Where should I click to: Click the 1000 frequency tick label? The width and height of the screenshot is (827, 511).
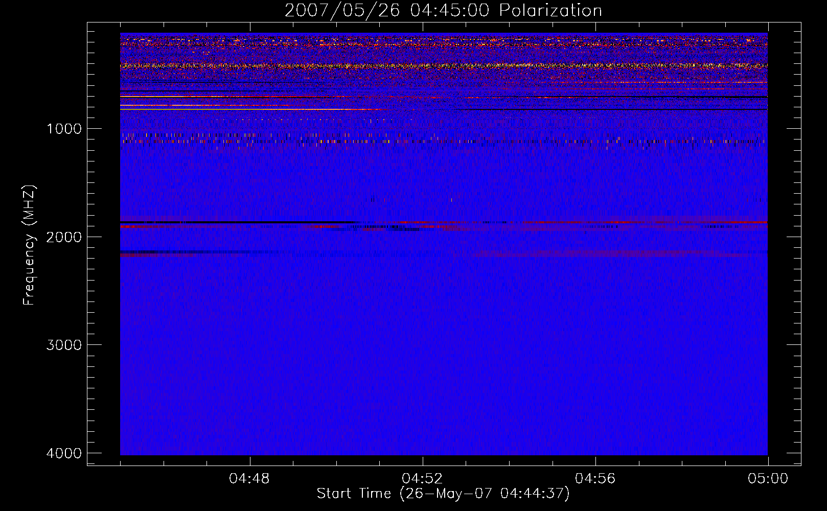click(64, 129)
